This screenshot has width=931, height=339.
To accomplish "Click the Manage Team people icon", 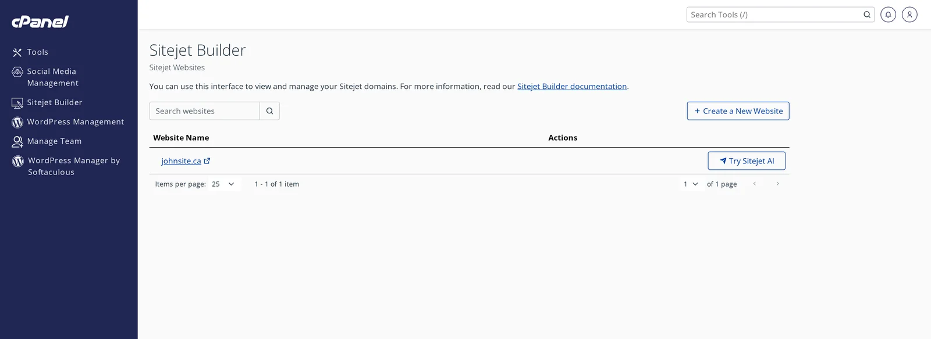I will tap(17, 141).
